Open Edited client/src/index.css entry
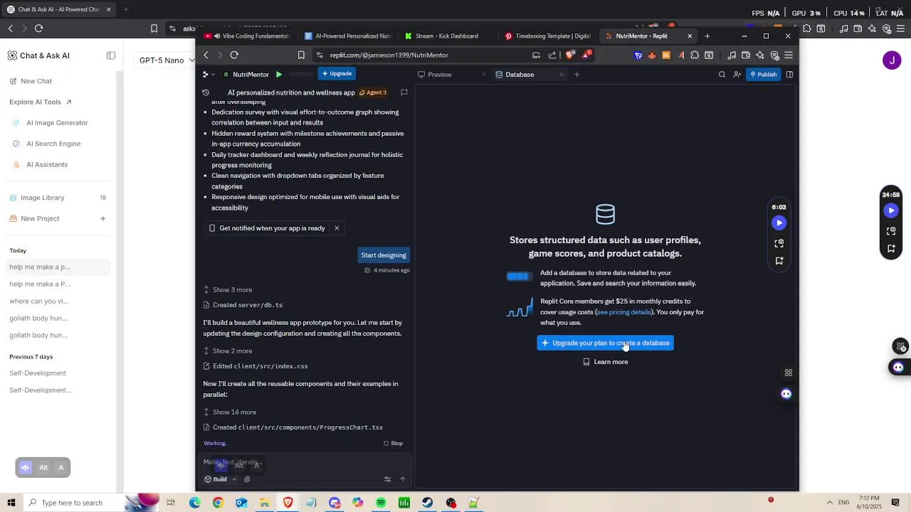Viewport: 911px width, 512px height. (x=256, y=366)
